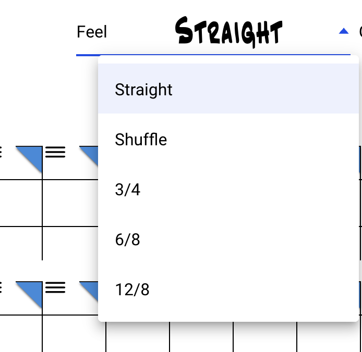The image size is (362, 352).
Task: Click the handwritten Straight value in Feel field
Action: pos(228,32)
